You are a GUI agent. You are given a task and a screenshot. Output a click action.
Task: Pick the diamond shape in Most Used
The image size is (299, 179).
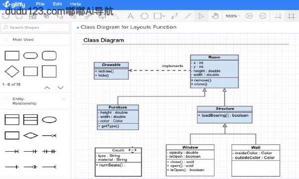12,71
